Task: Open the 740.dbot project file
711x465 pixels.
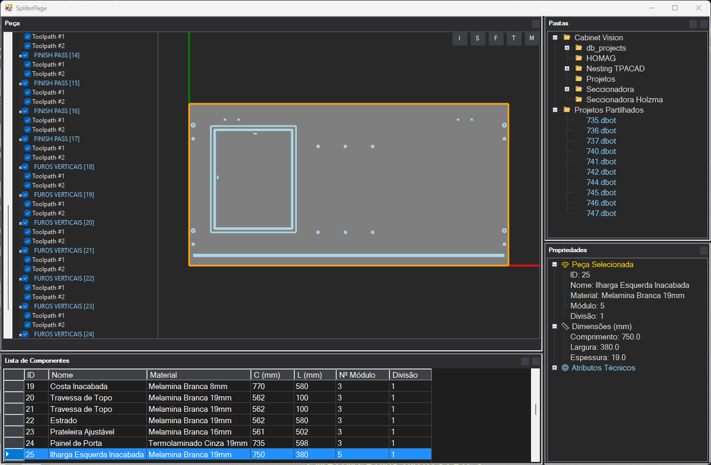Action: [601, 151]
